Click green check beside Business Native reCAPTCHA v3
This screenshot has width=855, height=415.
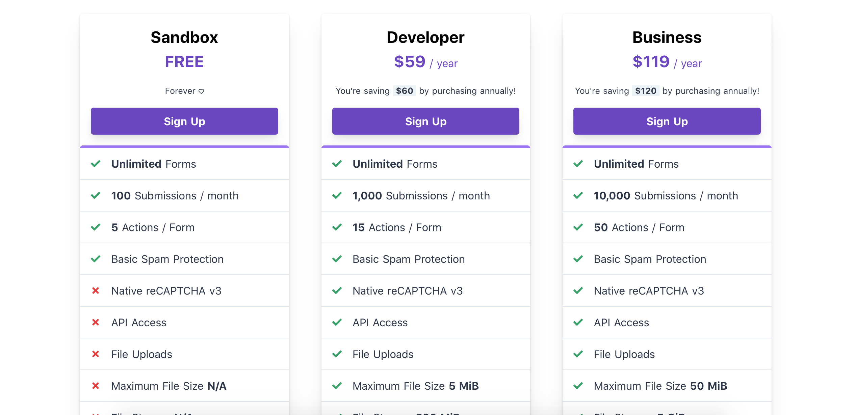(578, 290)
